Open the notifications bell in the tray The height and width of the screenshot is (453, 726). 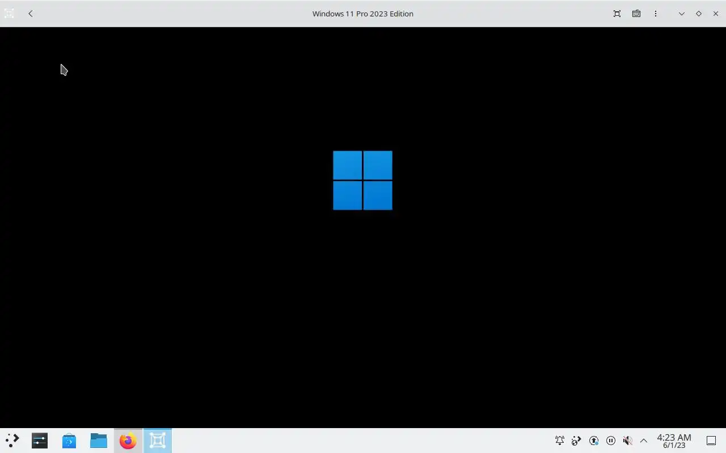560,441
